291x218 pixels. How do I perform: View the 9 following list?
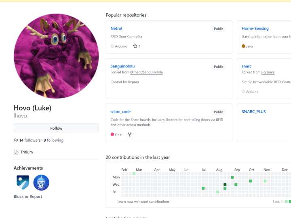pos(53,140)
